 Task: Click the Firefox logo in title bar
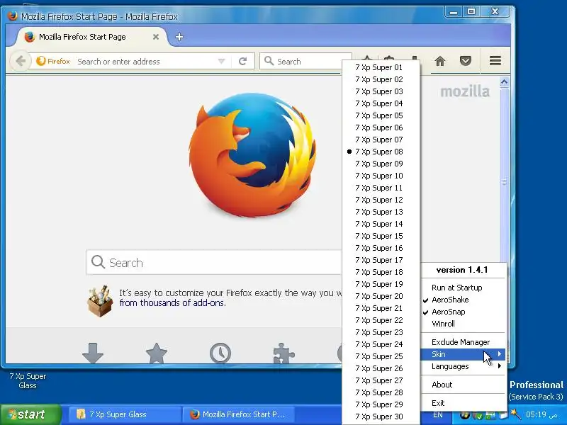point(13,16)
